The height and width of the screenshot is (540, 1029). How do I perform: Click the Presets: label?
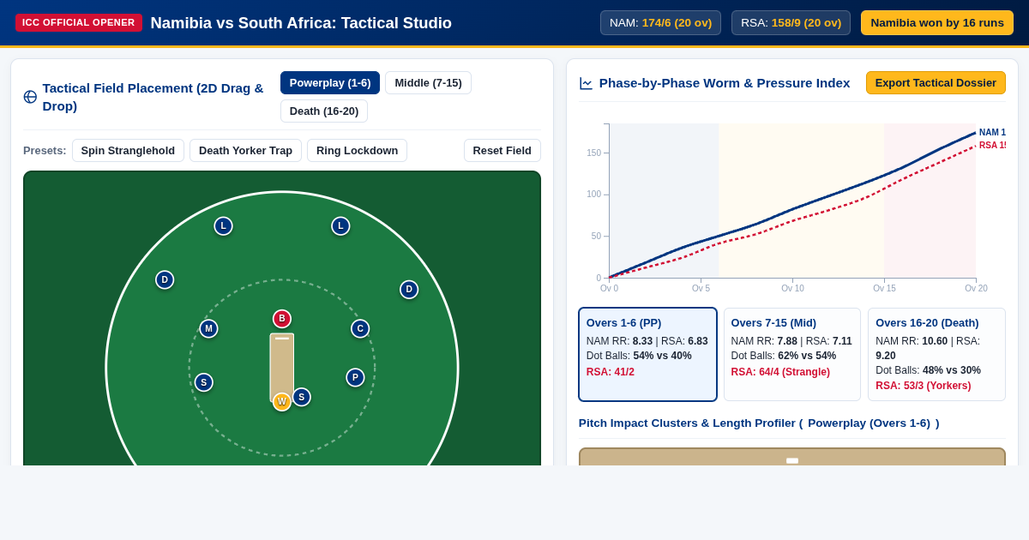[45, 151]
